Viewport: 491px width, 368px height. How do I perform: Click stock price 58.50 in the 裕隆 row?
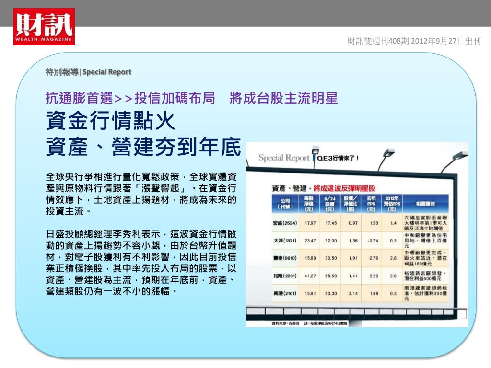click(331, 276)
